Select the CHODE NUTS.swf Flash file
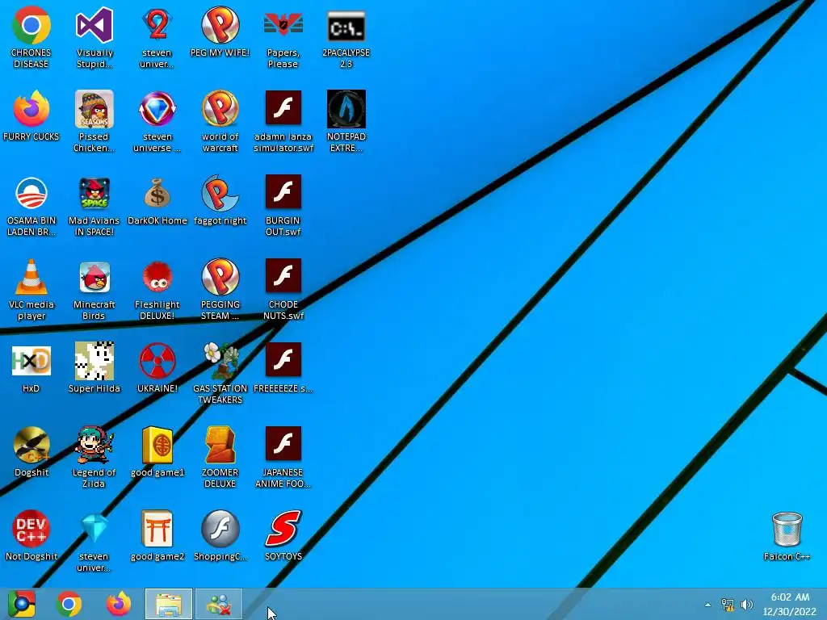Viewport: 827px width, 620px height. 283,276
